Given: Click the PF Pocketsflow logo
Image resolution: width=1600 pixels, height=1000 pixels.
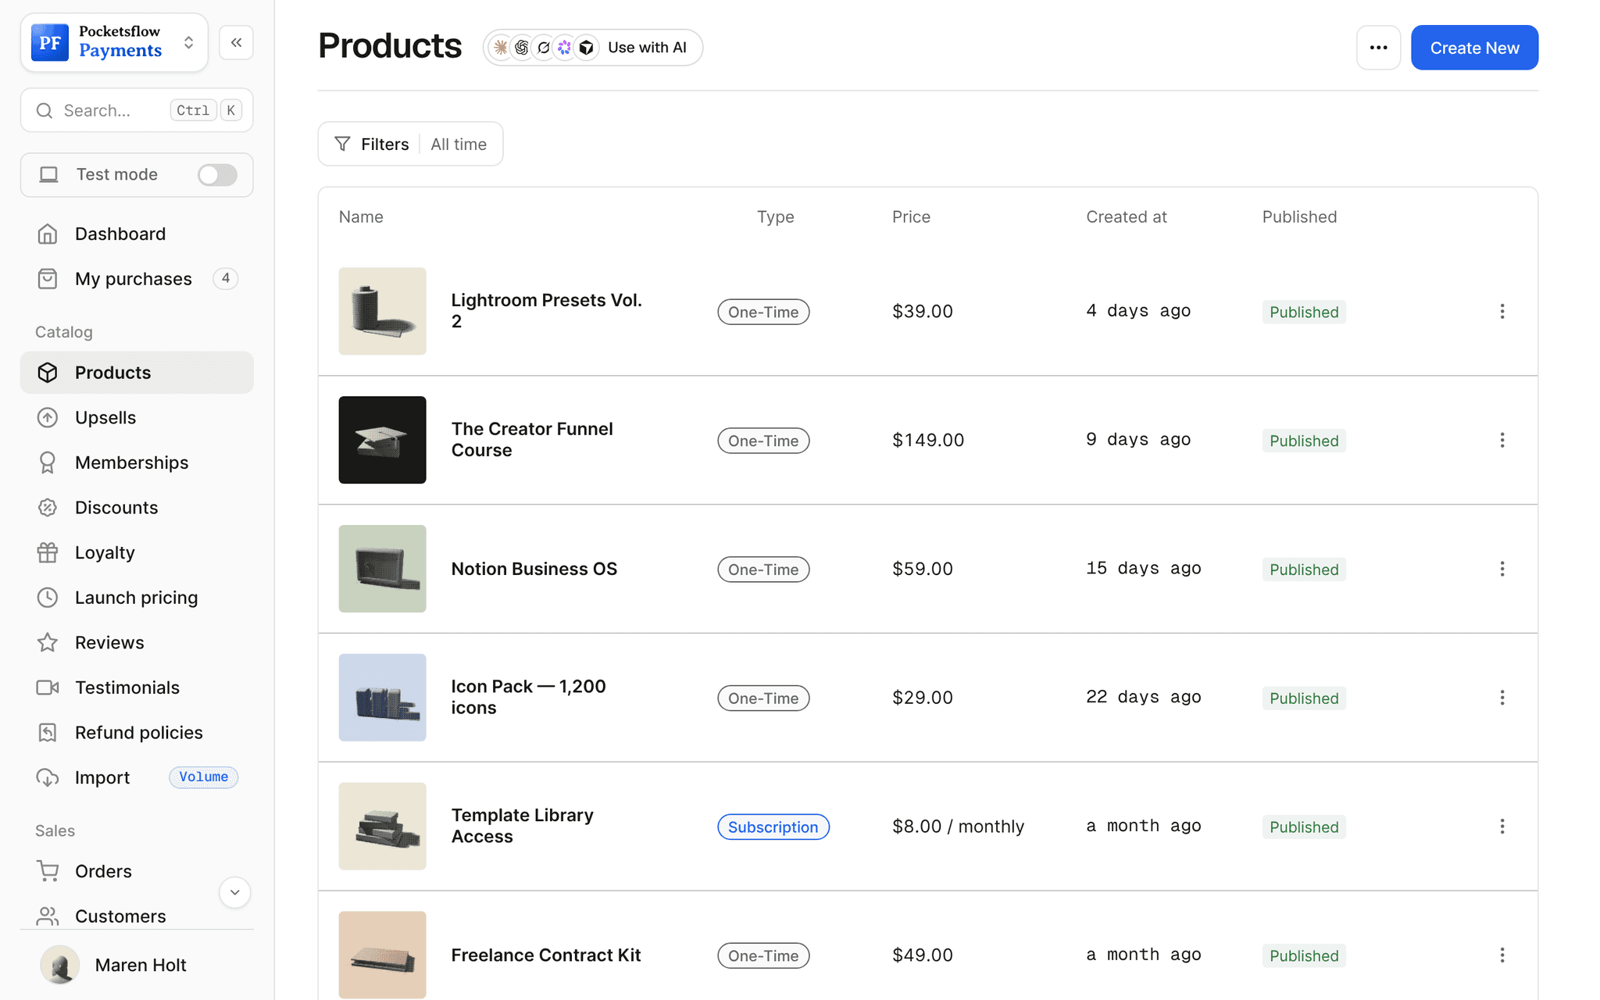Looking at the screenshot, I should pyautogui.click(x=50, y=42).
